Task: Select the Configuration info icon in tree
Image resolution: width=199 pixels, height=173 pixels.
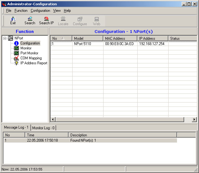Action: 16,43
